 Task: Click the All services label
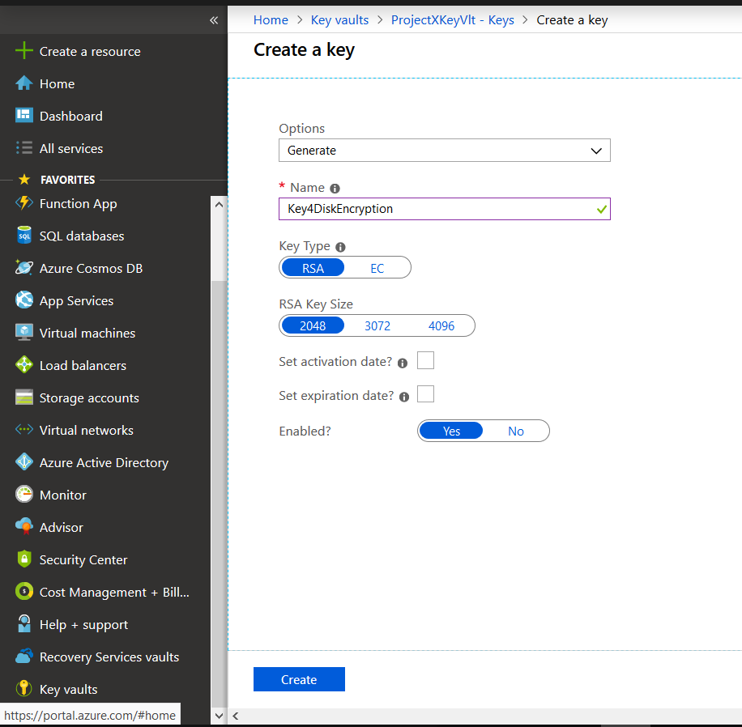coord(71,148)
